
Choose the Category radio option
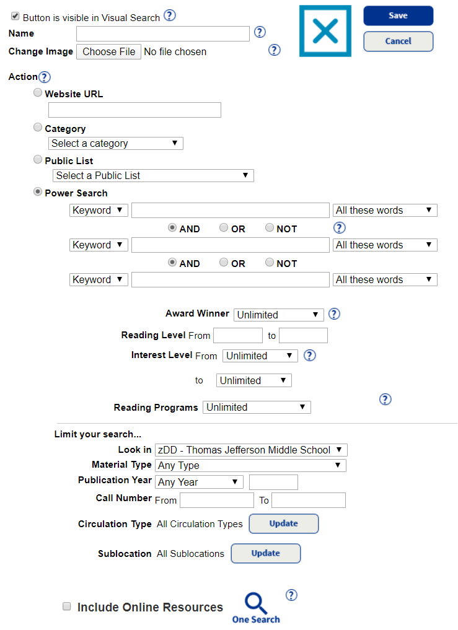click(38, 128)
